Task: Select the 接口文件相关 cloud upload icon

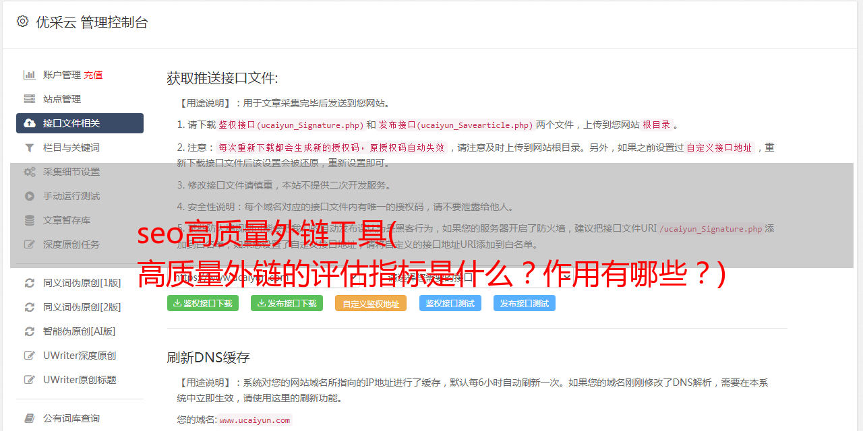Action: click(x=30, y=123)
